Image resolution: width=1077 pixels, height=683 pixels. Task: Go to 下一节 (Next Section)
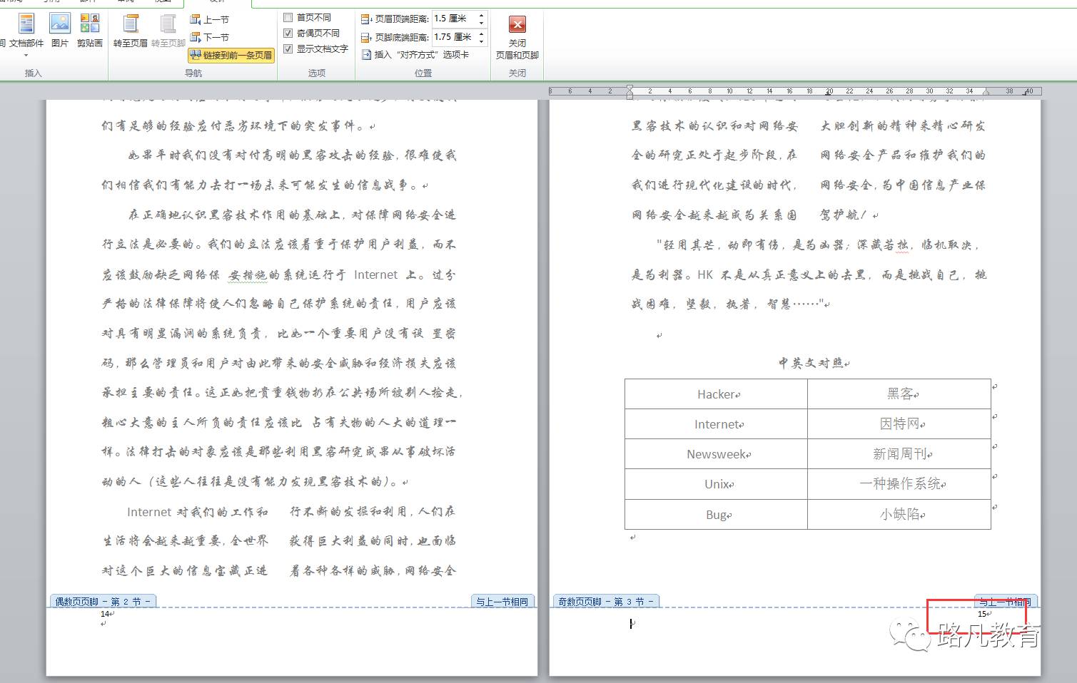point(210,37)
